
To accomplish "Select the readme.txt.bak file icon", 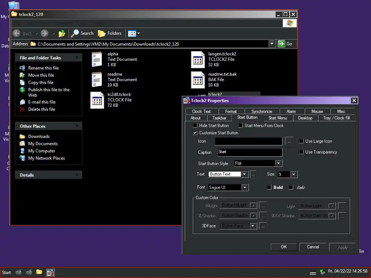I will pos(197,80).
